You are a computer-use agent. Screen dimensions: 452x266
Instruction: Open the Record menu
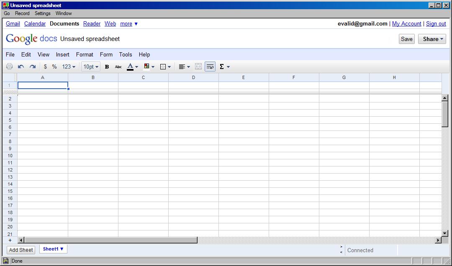(22, 13)
